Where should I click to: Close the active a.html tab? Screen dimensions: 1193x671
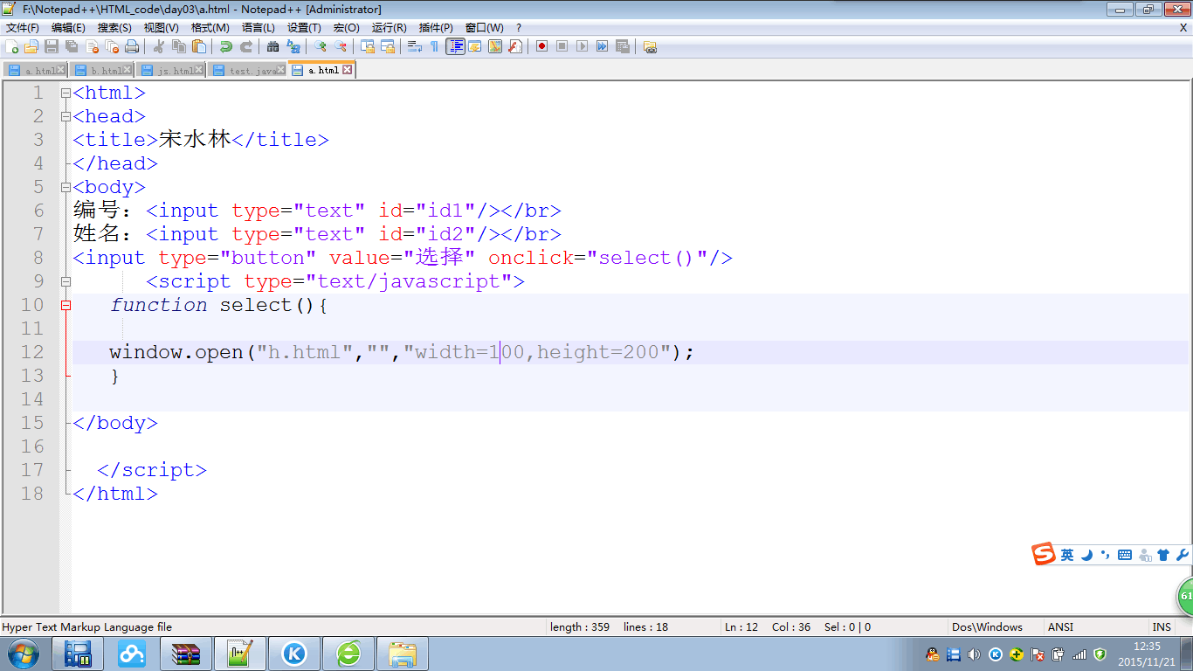click(x=347, y=70)
